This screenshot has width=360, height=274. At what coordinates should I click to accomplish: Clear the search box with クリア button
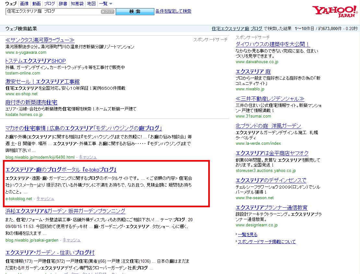tap(107, 11)
